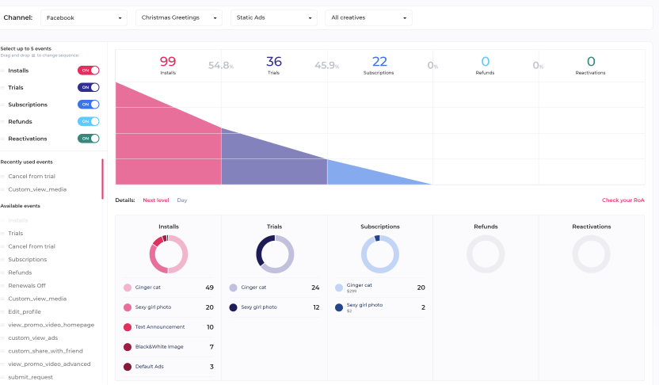Viewport: 659px width, 385px height.
Task: Expand the Christmas Greetings campaign dropdown
Action: click(x=178, y=17)
